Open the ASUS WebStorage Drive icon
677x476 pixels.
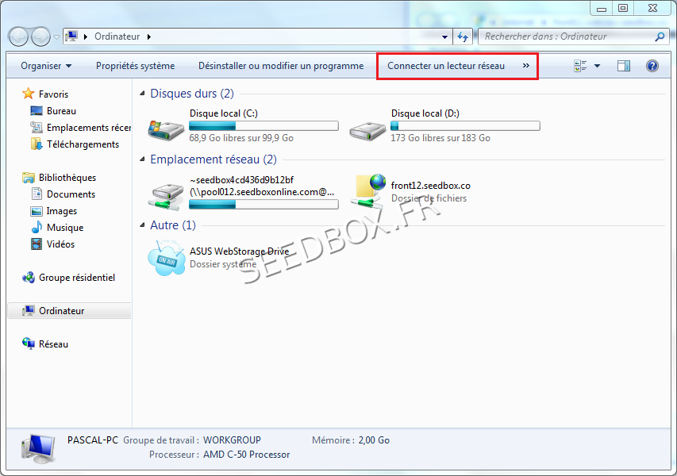click(165, 257)
